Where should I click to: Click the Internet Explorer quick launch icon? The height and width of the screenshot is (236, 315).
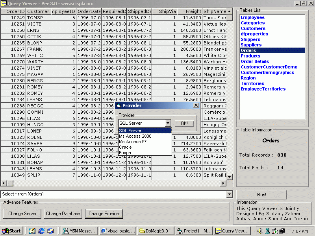tap(41, 231)
